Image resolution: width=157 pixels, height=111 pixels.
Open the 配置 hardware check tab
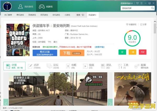point(141,66)
